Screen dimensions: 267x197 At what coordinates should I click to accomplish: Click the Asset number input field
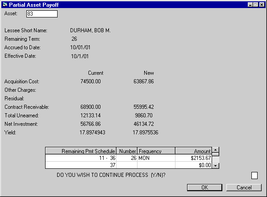click(x=42, y=14)
